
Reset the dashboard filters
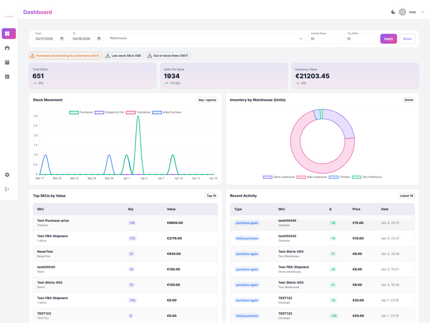coord(407,39)
